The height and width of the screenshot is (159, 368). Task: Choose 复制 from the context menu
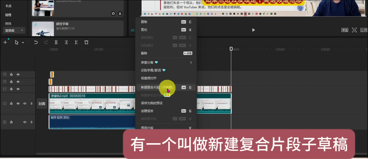[x=144, y=22]
